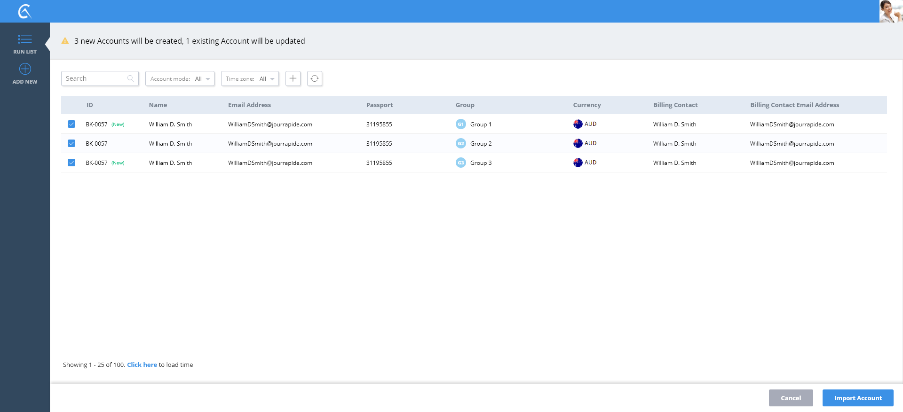Uncheck the Group 2 row checkbox
Viewport: 903px width, 412px height.
pyautogui.click(x=71, y=144)
